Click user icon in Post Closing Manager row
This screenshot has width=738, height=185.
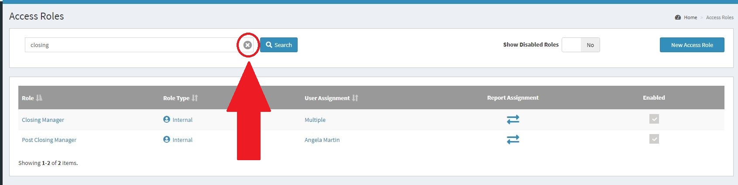pyautogui.click(x=166, y=139)
